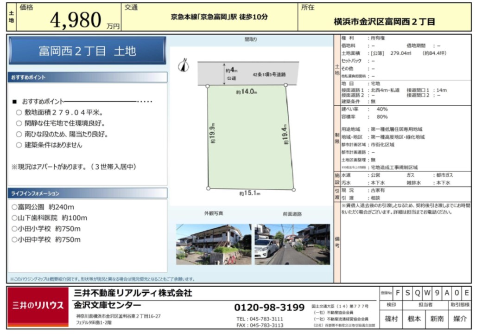Click the blue 富岡西２丁目 土地 banner
482x334 pixels.
(87, 51)
